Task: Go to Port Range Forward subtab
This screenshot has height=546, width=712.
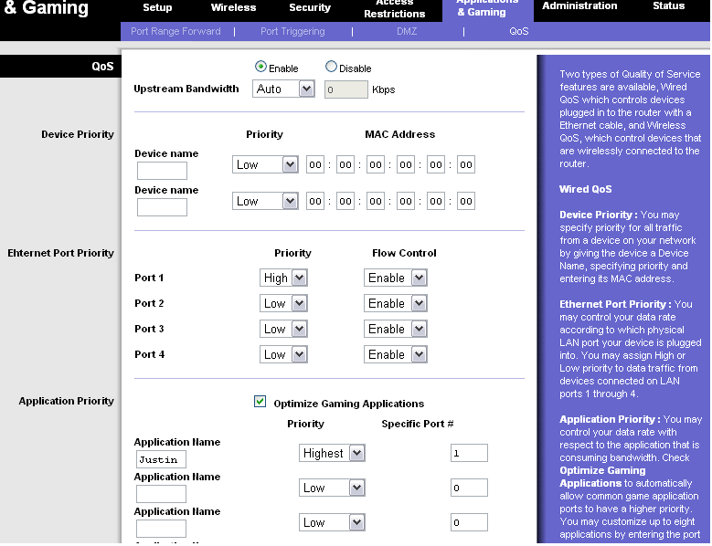Action: (175, 31)
